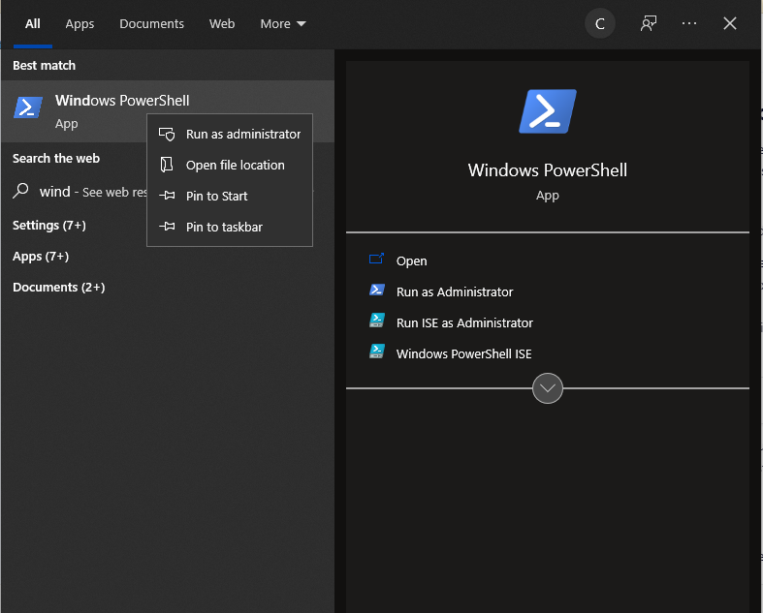Click Open in the preview pane

(411, 261)
